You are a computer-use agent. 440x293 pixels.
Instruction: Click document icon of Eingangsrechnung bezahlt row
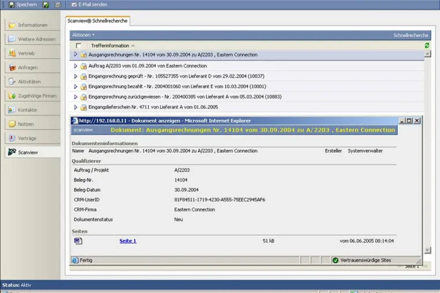(x=84, y=87)
